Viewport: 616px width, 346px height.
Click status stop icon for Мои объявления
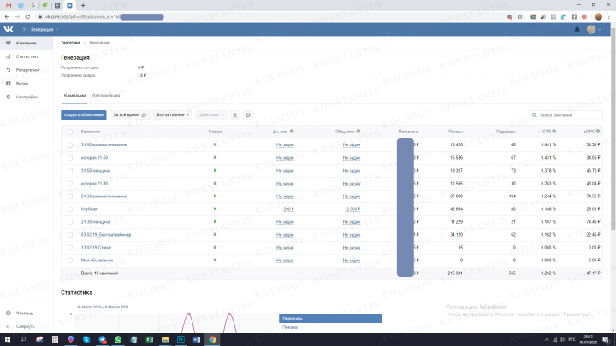tap(215, 260)
